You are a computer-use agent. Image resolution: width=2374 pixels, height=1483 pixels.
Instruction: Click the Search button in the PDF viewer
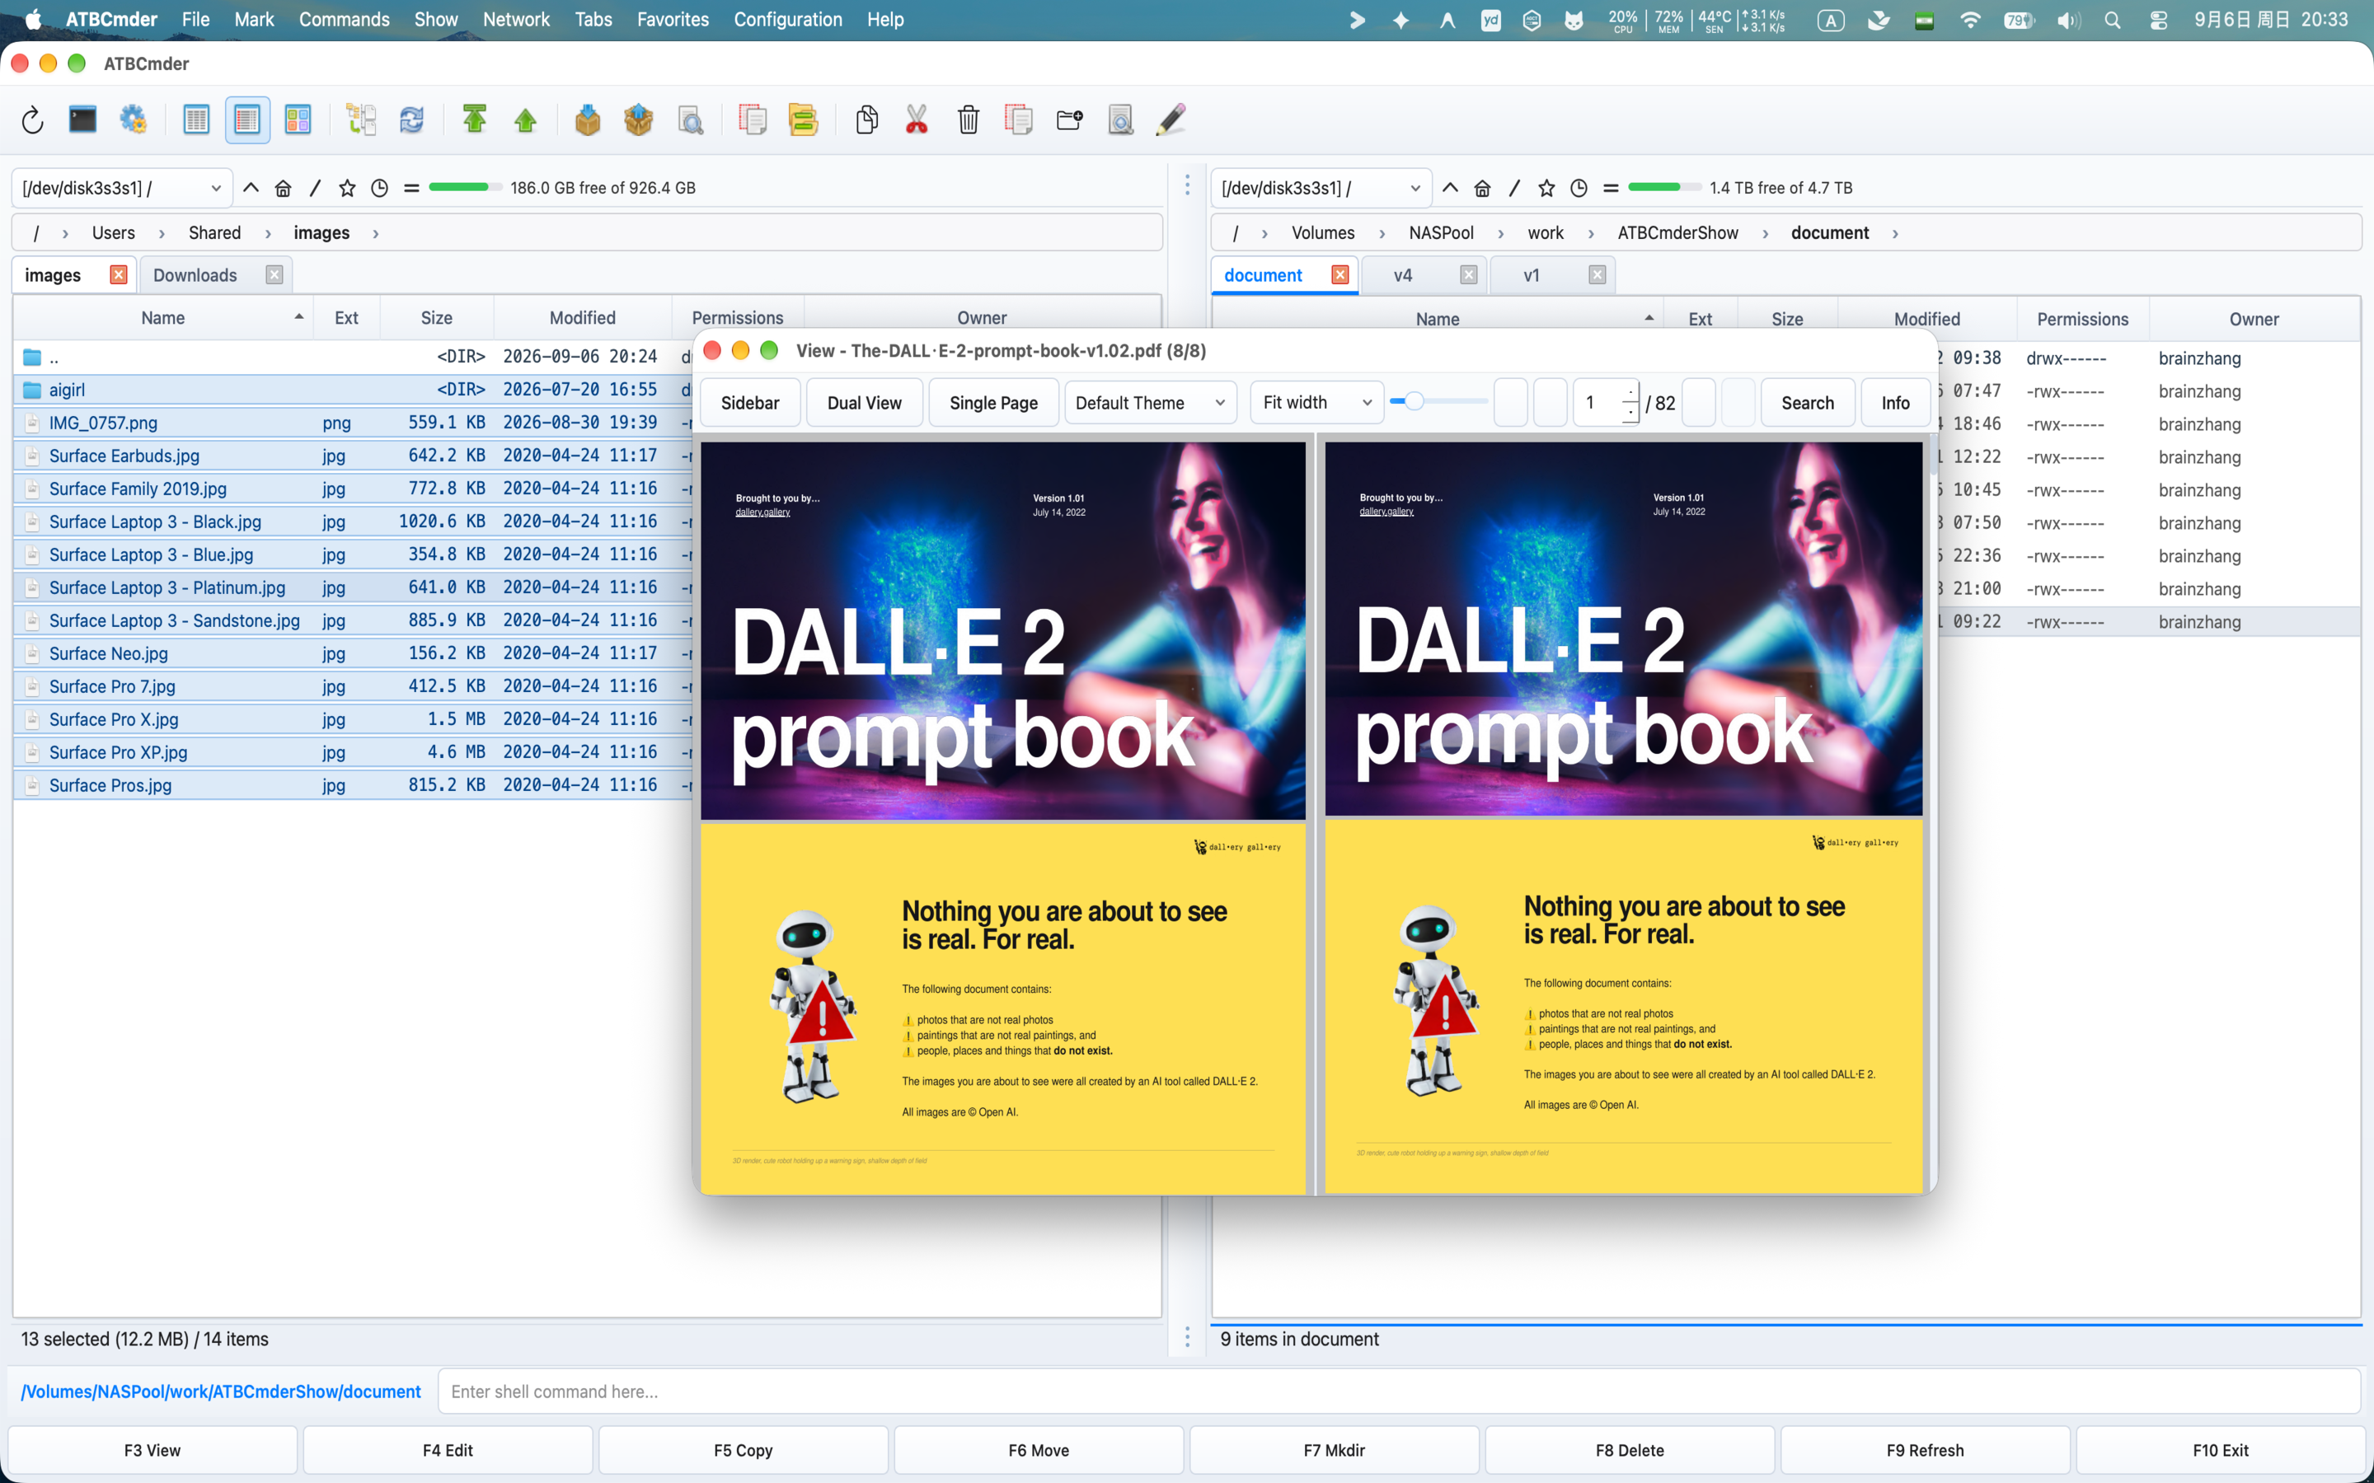coord(1807,403)
